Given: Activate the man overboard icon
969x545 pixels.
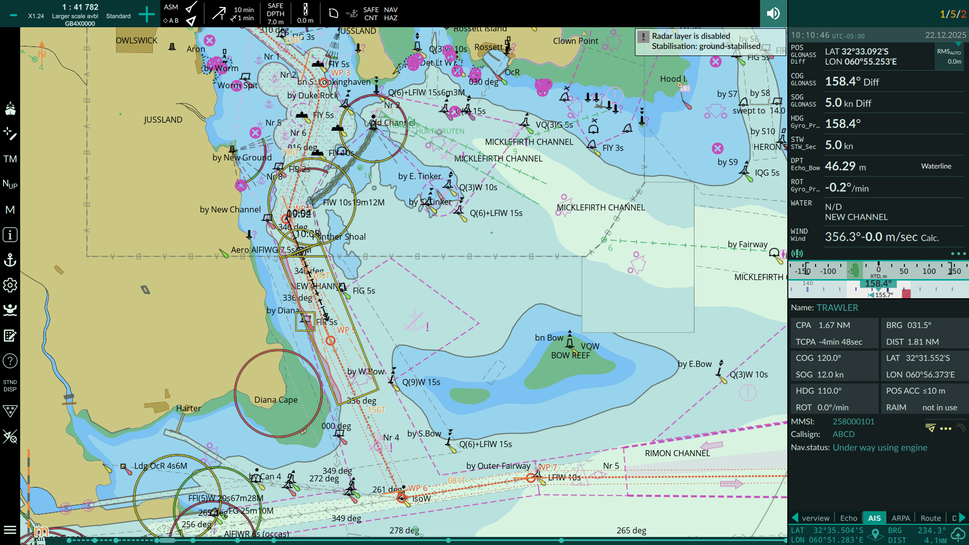Looking at the screenshot, I should point(10,310).
